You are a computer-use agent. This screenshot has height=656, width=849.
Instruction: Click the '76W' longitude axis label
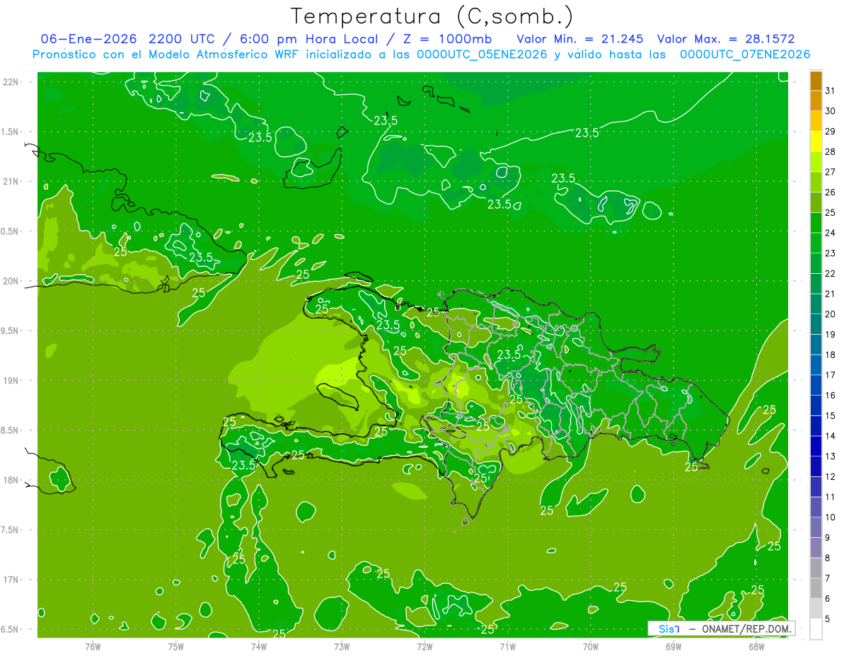click(x=93, y=647)
